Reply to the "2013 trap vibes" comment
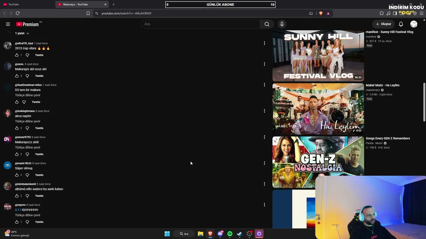This screenshot has height=239, width=426. [x=39, y=55]
